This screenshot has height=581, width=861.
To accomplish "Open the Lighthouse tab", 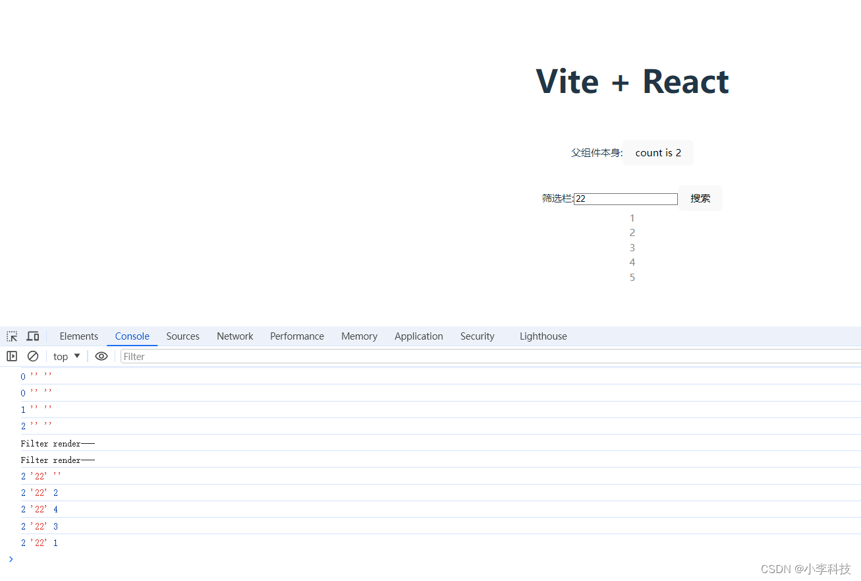I will (543, 336).
